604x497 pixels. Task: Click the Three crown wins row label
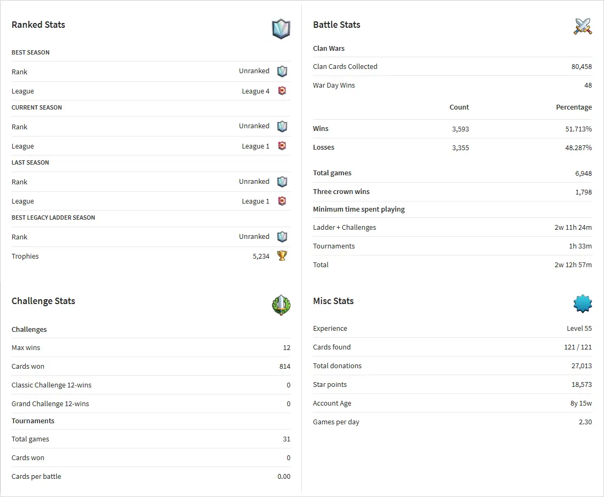(x=341, y=192)
